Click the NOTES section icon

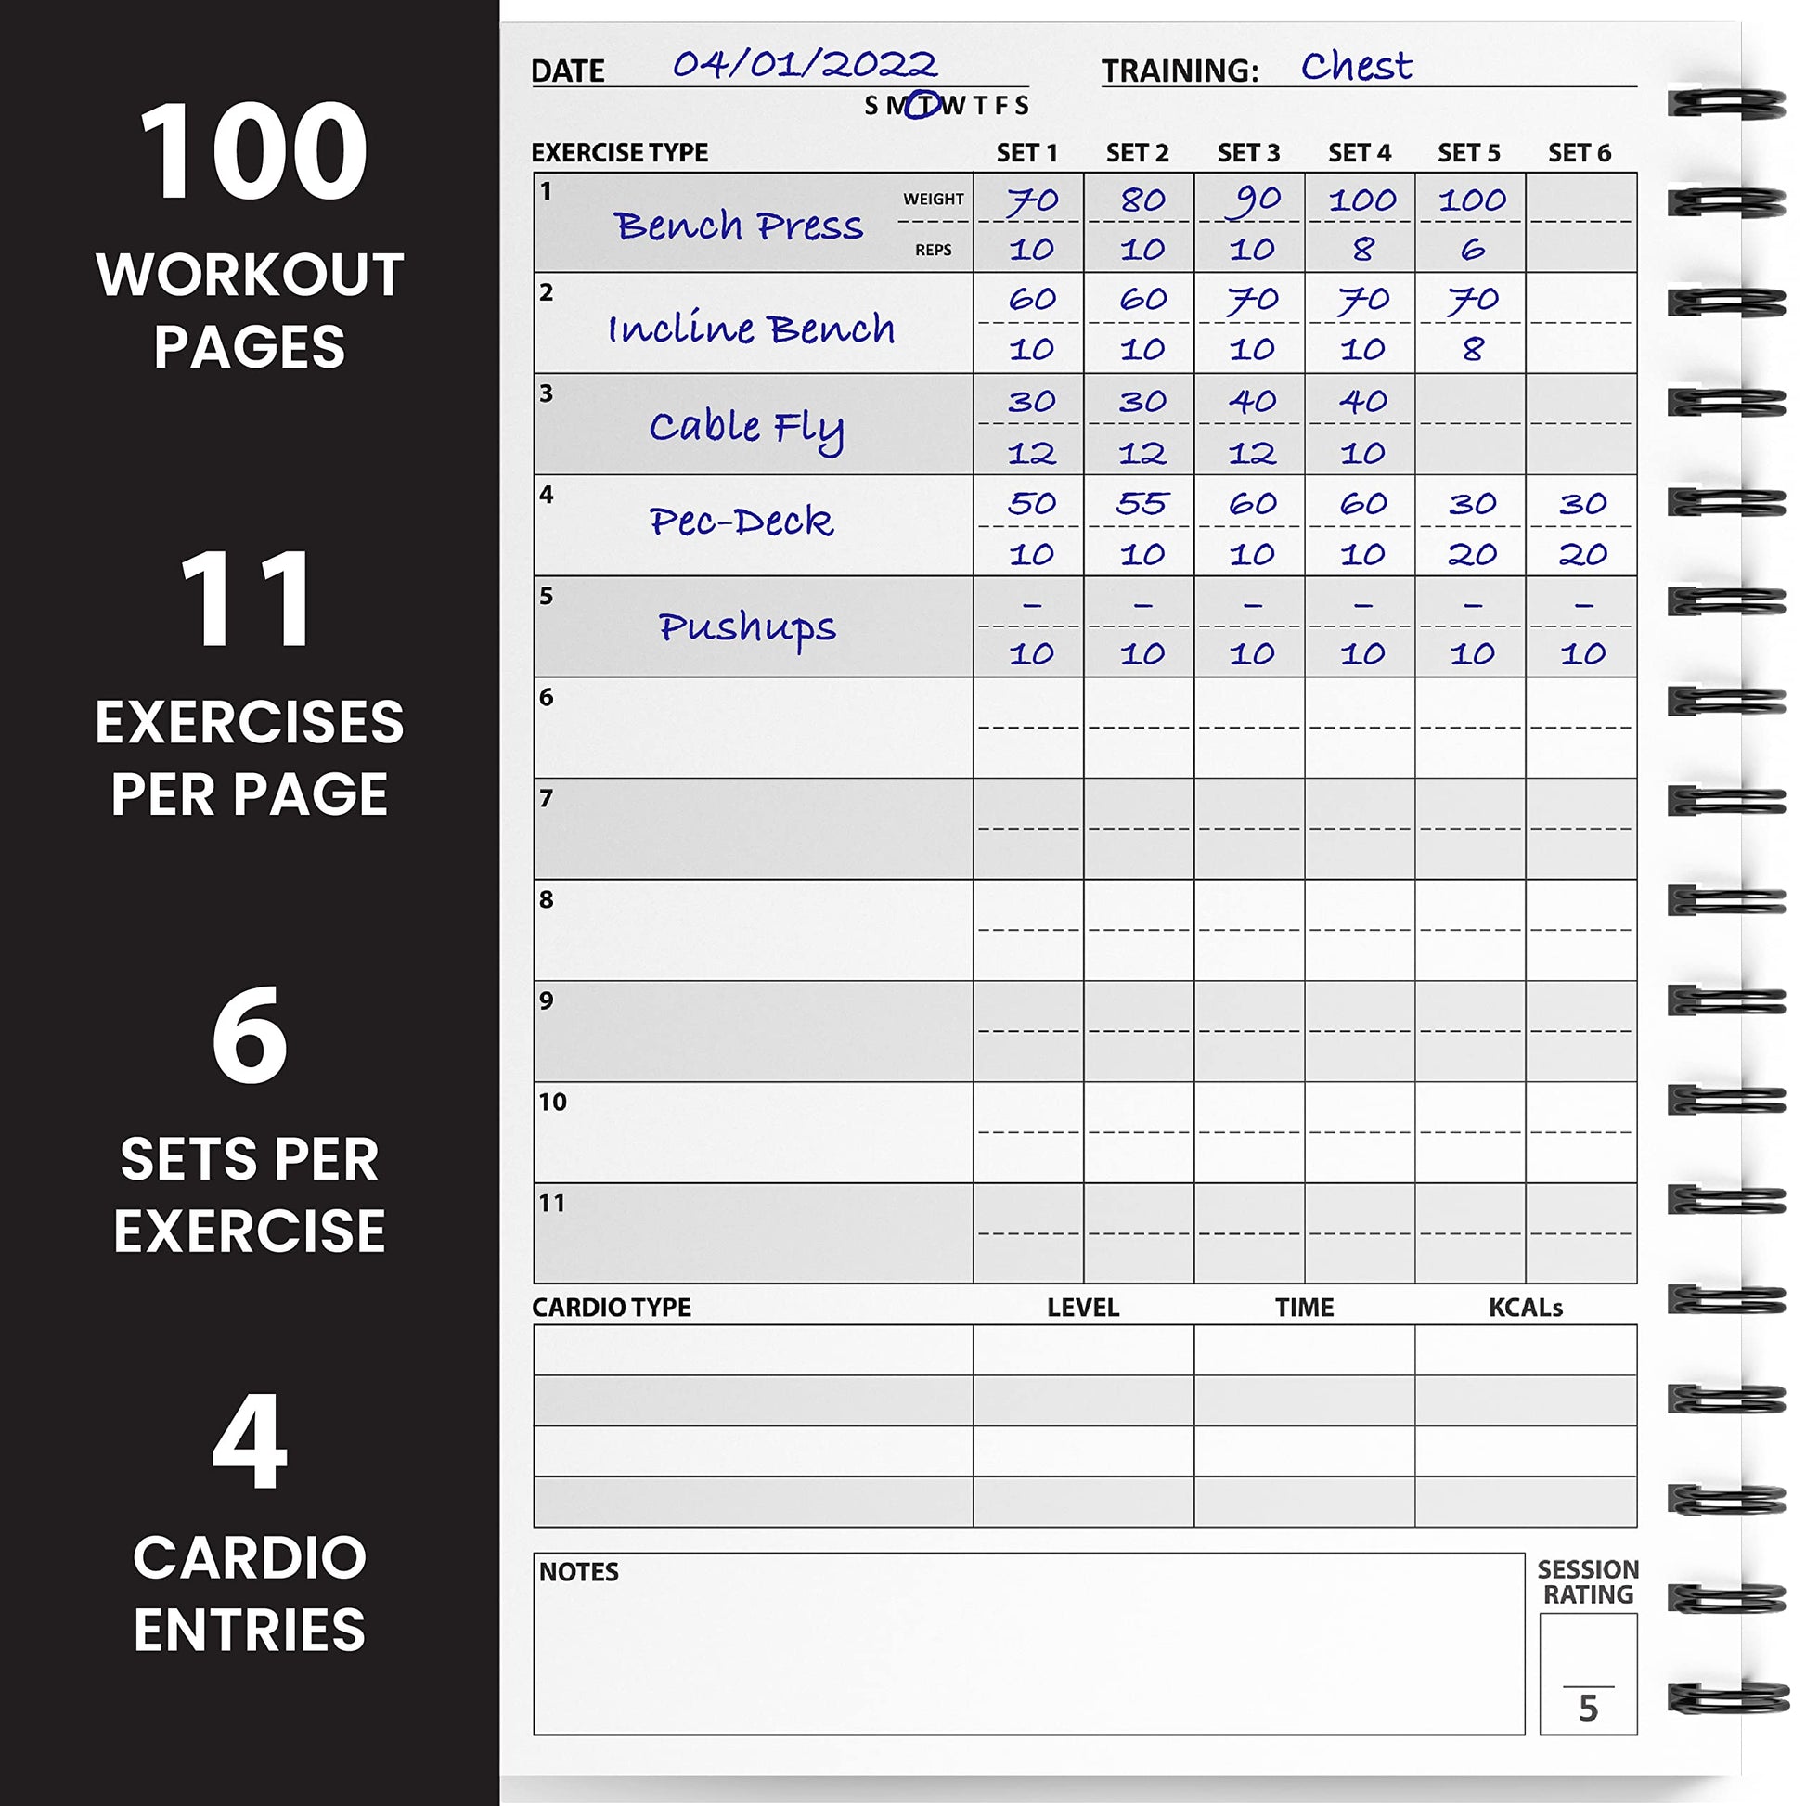tap(584, 1573)
